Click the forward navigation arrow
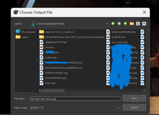159x115 pixels. pyautogui.click(x=119, y=24)
